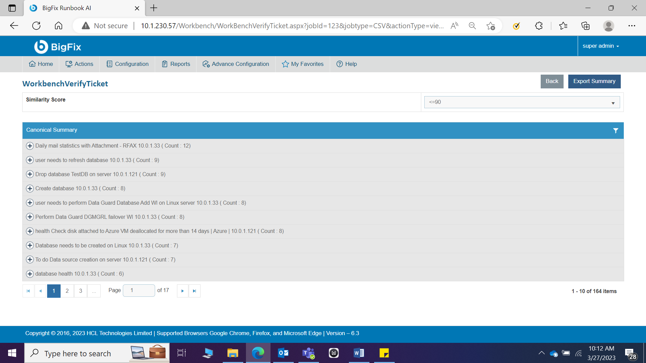646x363 pixels.
Task: Open Similarity Score dropdown showing <=90
Action: pos(522,102)
